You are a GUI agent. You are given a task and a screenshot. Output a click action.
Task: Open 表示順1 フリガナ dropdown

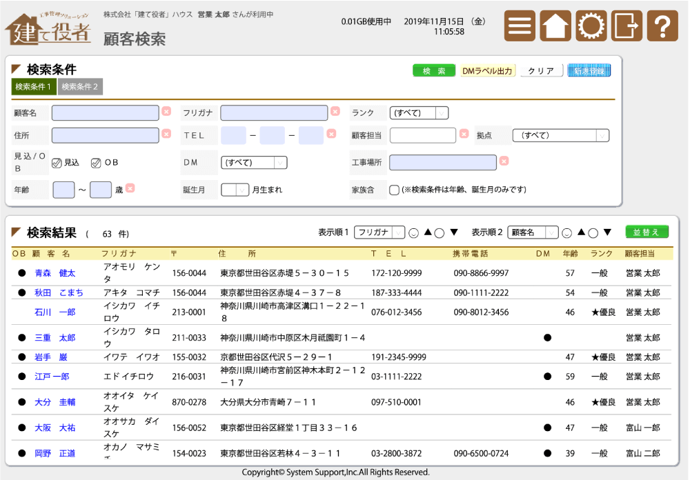(x=379, y=232)
